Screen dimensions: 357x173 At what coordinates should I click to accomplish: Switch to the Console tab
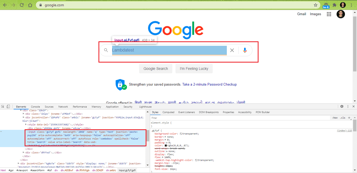coord(35,107)
